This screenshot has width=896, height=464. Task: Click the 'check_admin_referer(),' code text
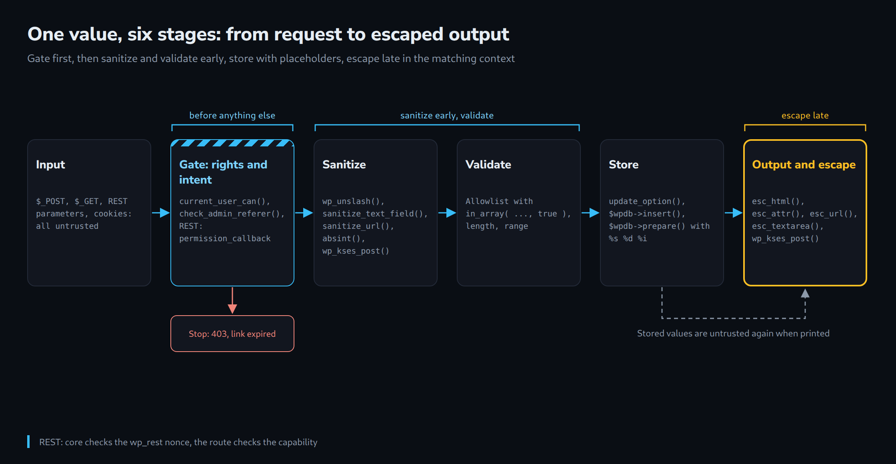point(232,214)
